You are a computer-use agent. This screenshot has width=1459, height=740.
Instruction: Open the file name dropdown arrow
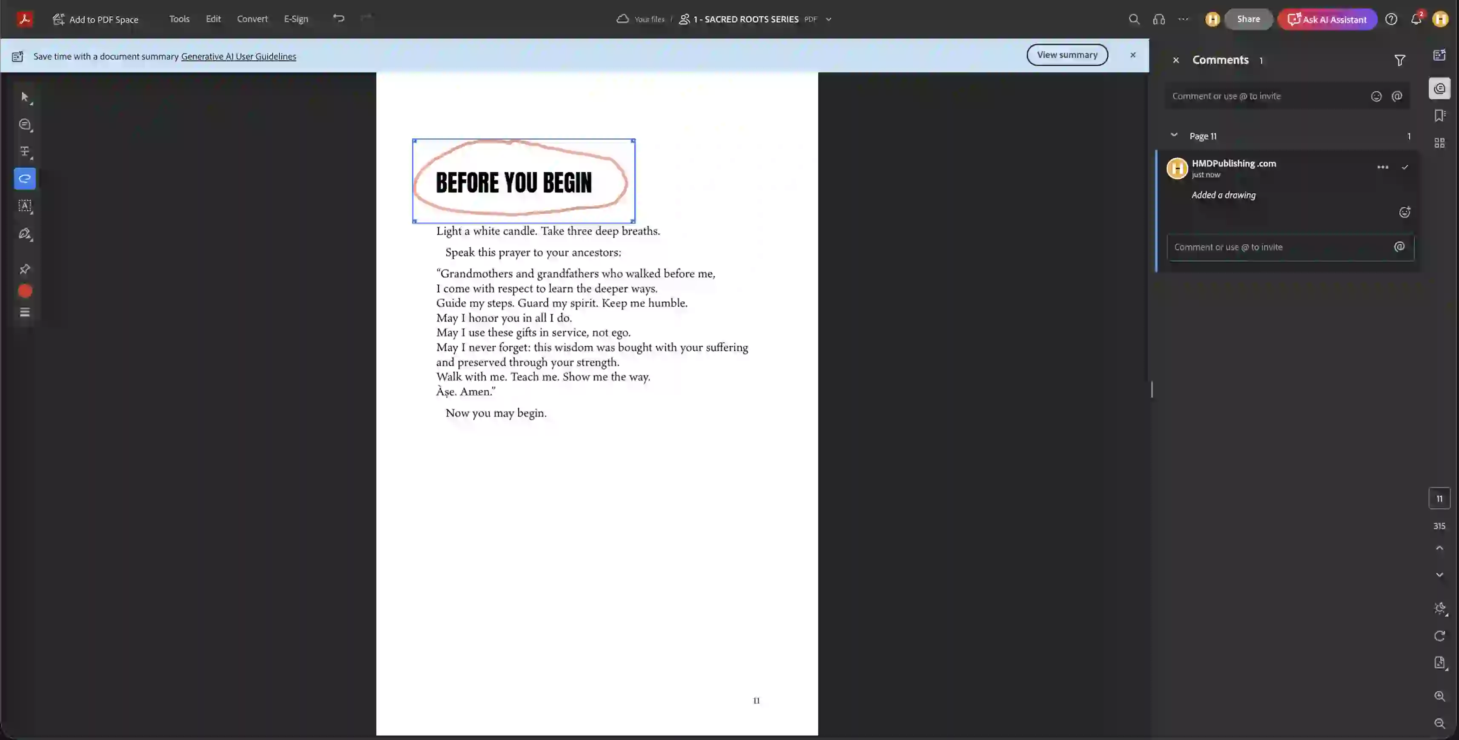(828, 19)
